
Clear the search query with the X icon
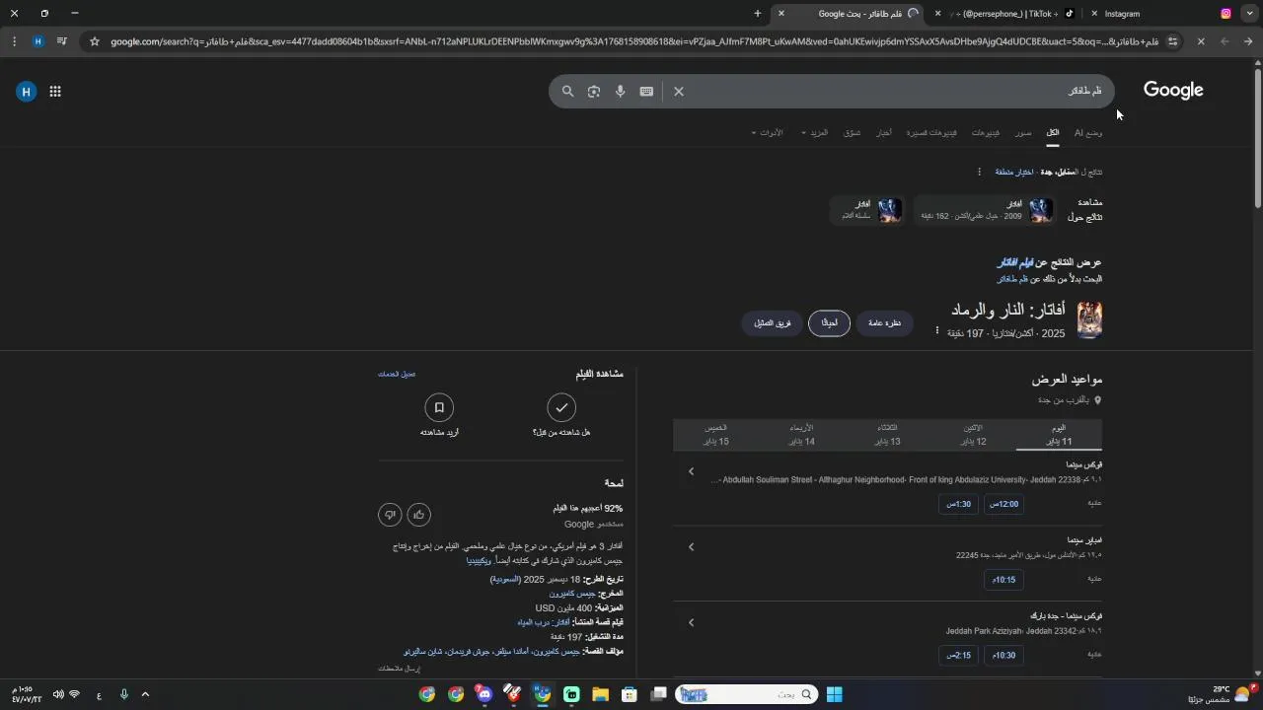(679, 92)
